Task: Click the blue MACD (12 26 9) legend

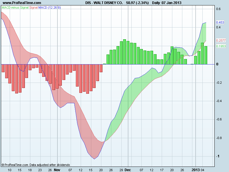Action: [x=50, y=7]
